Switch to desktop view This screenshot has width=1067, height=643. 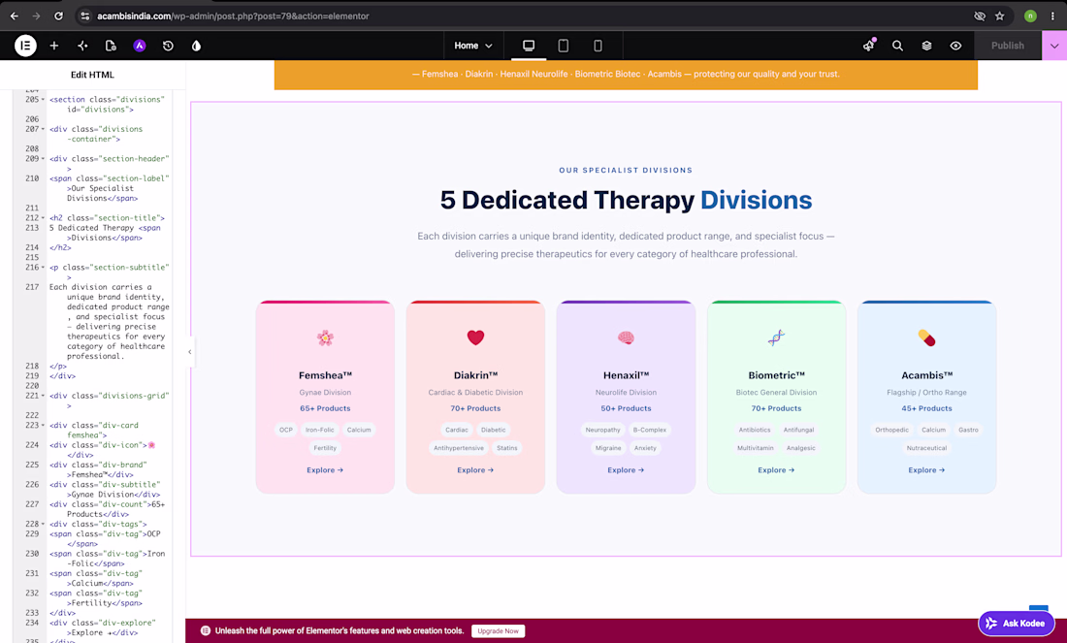tap(529, 46)
